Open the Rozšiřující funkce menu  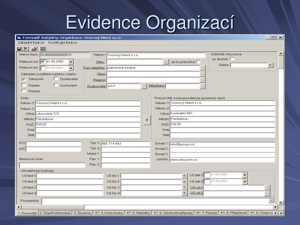63,42
